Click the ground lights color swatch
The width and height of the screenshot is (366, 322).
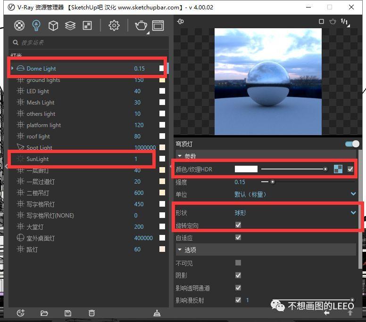point(162,80)
